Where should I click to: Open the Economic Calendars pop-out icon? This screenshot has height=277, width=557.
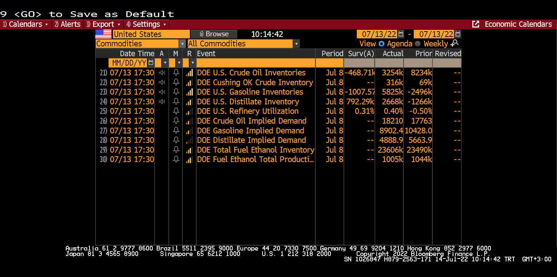click(476, 24)
